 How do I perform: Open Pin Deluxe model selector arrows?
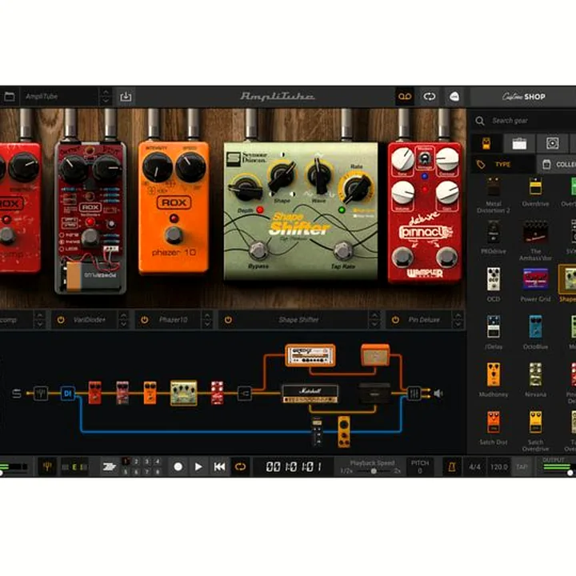[458, 320]
